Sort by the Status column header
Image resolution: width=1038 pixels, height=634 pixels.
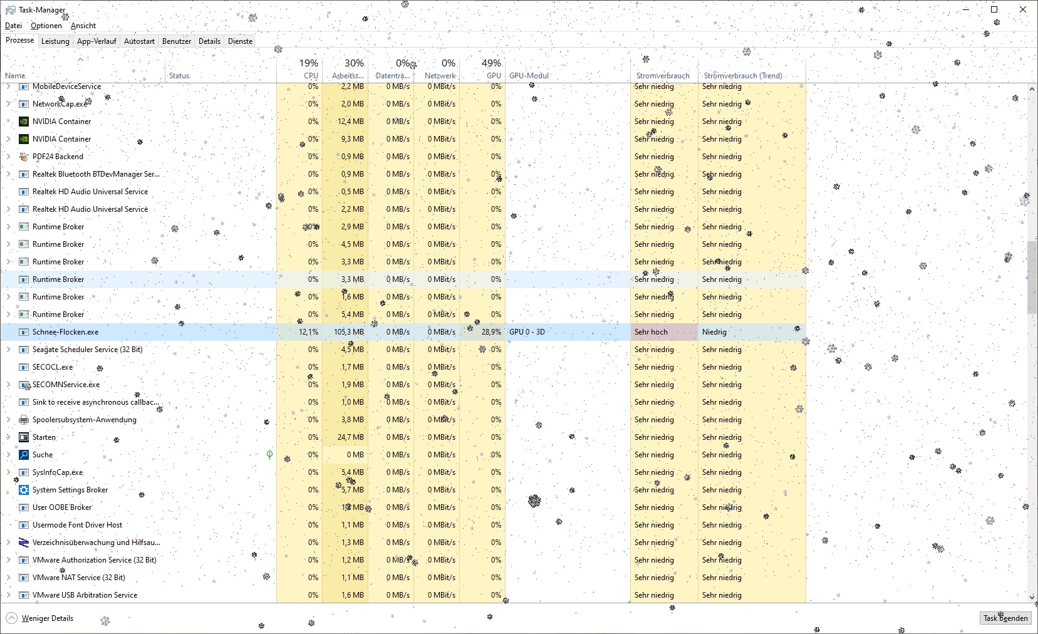click(x=221, y=69)
